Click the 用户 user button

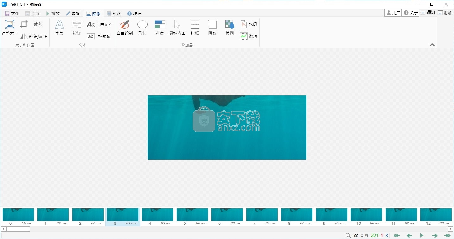tap(393, 13)
